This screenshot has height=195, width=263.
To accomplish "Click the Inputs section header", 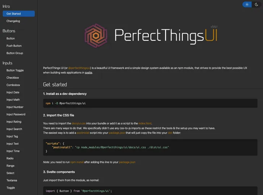I will click(x=7, y=63).
